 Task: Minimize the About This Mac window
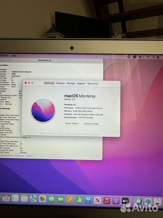point(29,83)
